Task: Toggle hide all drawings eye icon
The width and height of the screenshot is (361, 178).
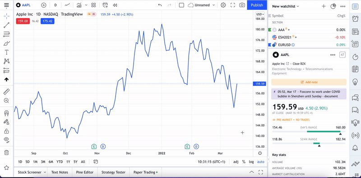Action: (x=6, y=140)
